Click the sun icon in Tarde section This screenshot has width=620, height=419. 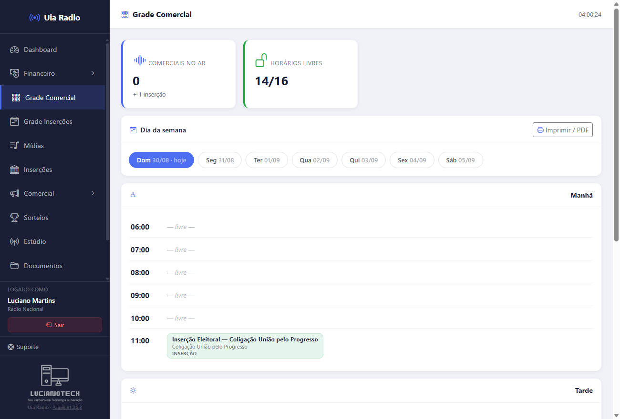pyautogui.click(x=133, y=390)
